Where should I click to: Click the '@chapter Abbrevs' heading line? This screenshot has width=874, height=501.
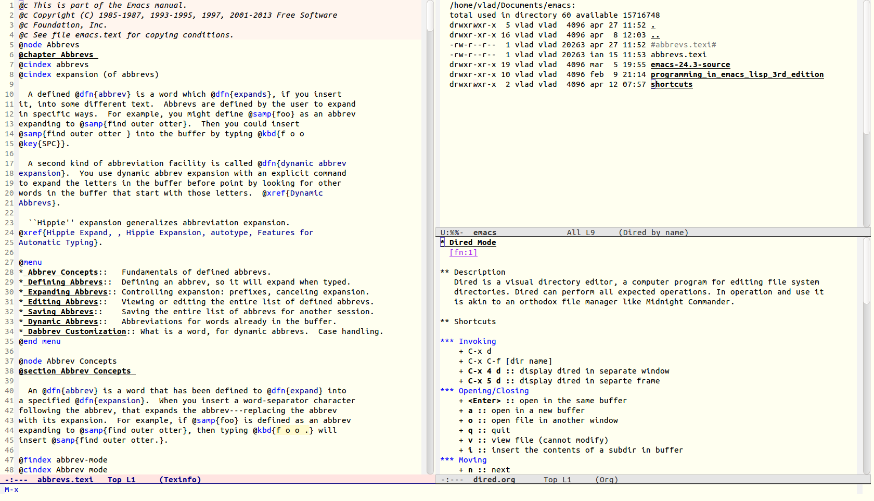[x=58, y=55]
